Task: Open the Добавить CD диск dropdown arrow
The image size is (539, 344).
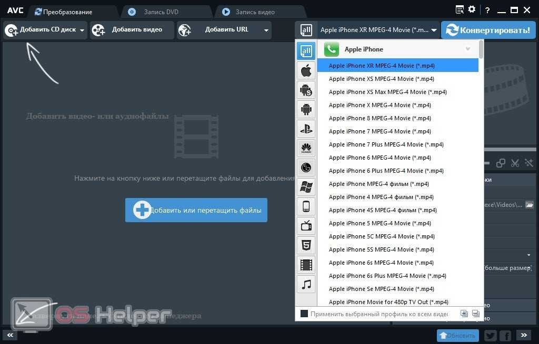Action: [83, 30]
